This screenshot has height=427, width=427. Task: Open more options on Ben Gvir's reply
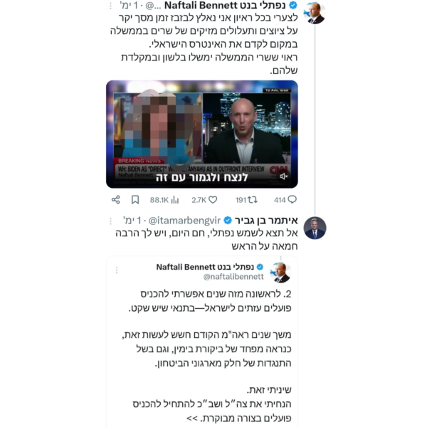click(110, 221)
